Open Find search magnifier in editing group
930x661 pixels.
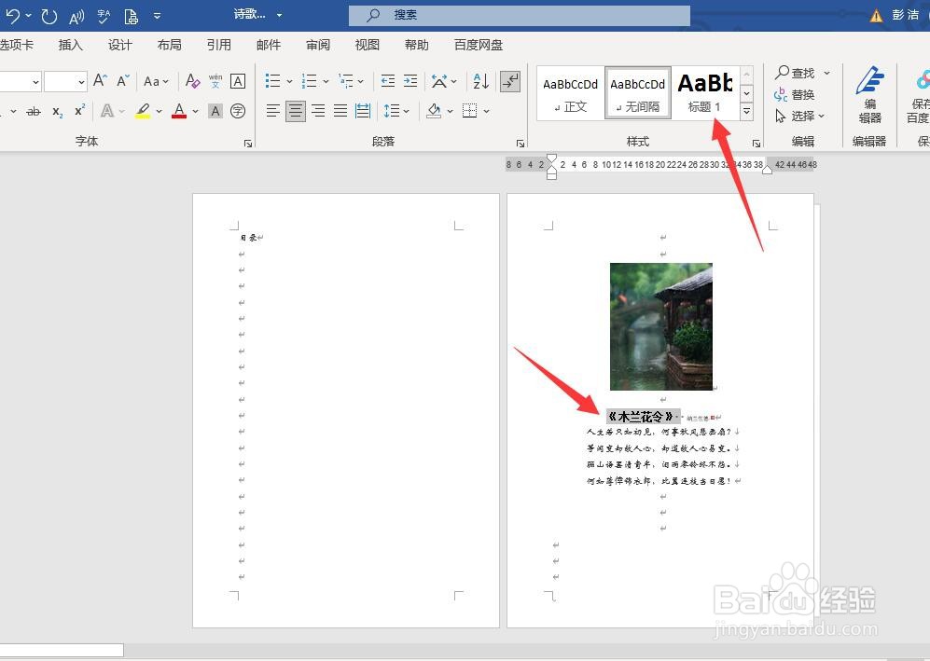point(795,73)
